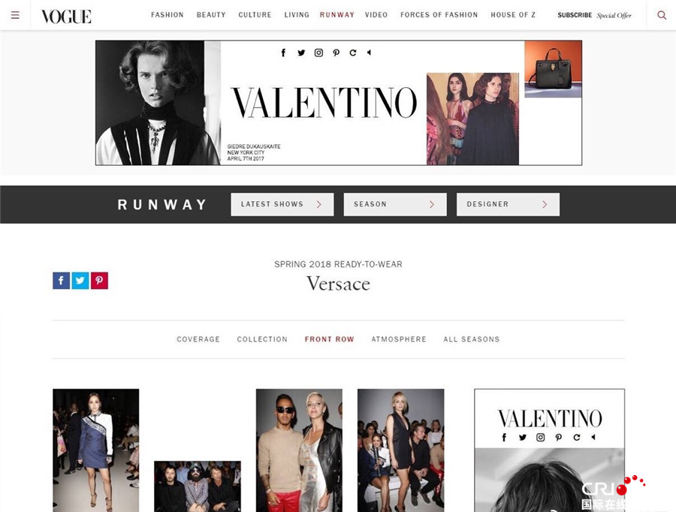Click the search magnifier icon

[661, 16]
